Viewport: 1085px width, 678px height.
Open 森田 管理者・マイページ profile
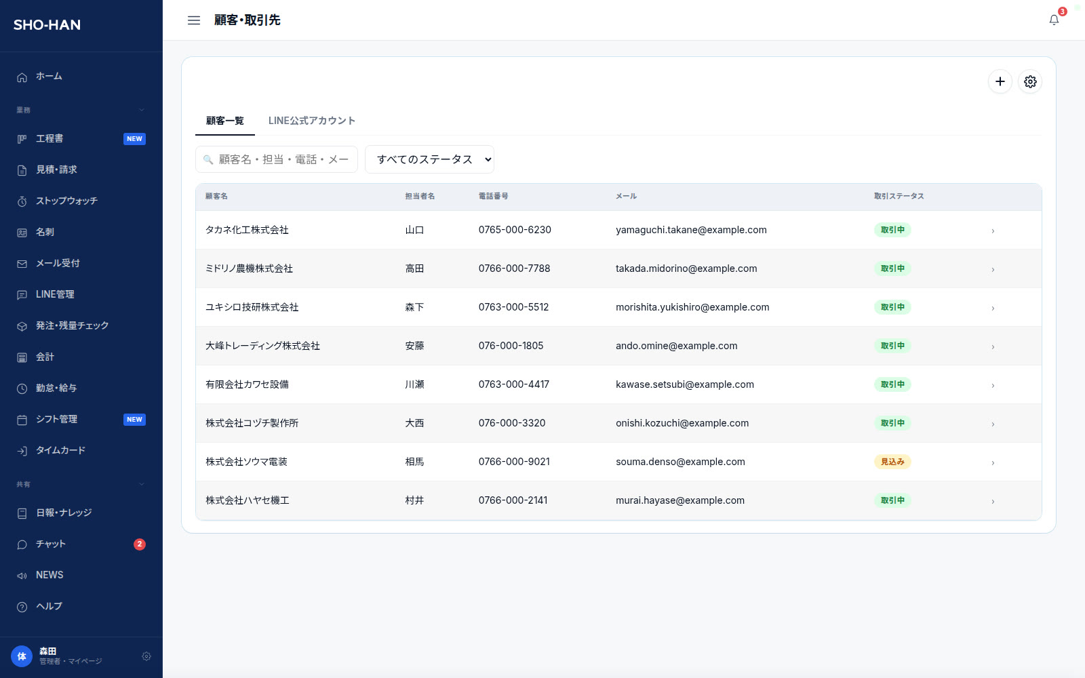(x=71, y=656)
